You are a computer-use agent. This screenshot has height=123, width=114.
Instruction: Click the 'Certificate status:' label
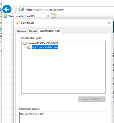[30, 109]
